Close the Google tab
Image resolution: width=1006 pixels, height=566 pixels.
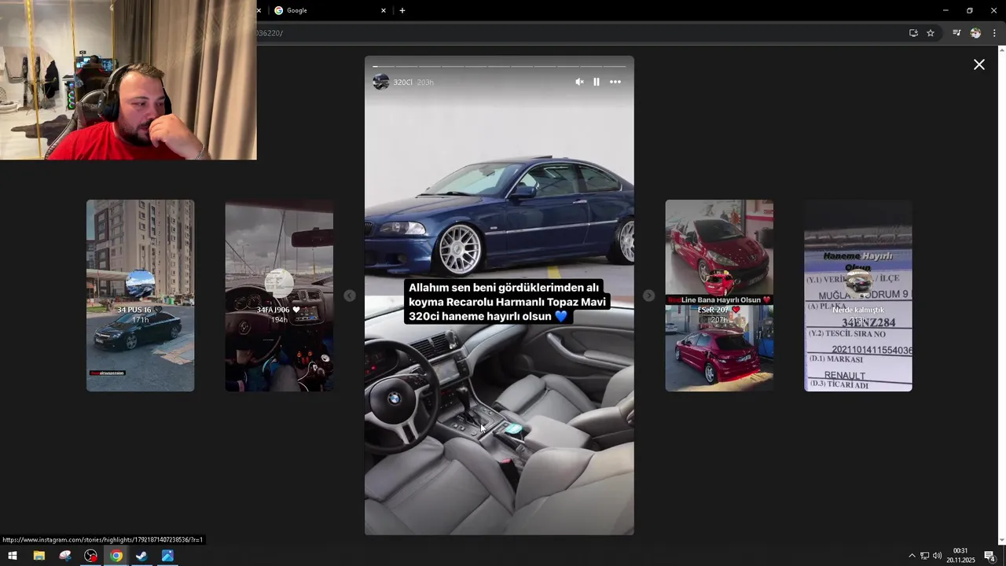(x=384, y=10)
